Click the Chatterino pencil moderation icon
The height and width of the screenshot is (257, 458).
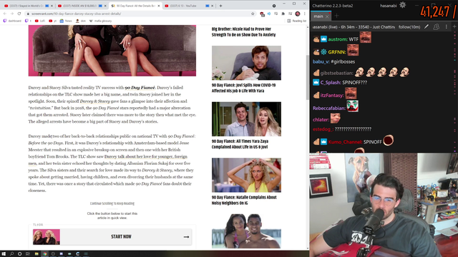(427, 27)
